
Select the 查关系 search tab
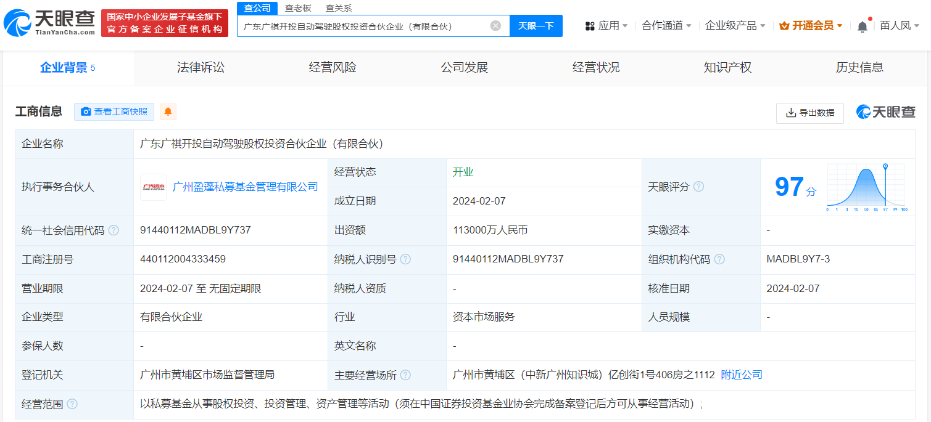click(339, 8)
